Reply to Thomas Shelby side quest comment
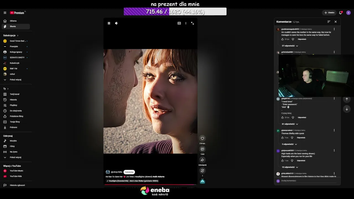The height and width of the screenshot is (199, 354). pos(301,138)
